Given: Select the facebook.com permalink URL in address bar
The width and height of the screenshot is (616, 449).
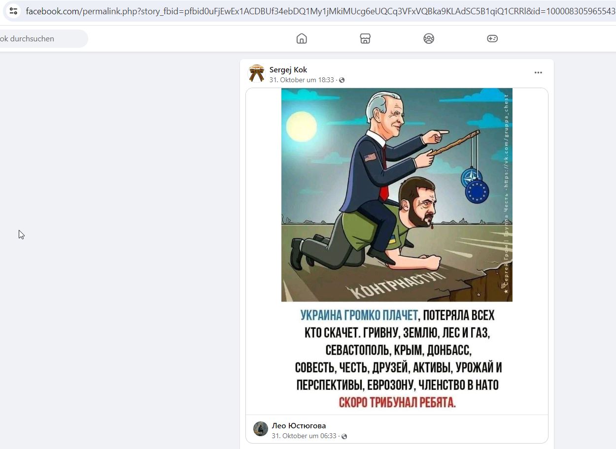Looking at the screenshot, I should [320, 11].
